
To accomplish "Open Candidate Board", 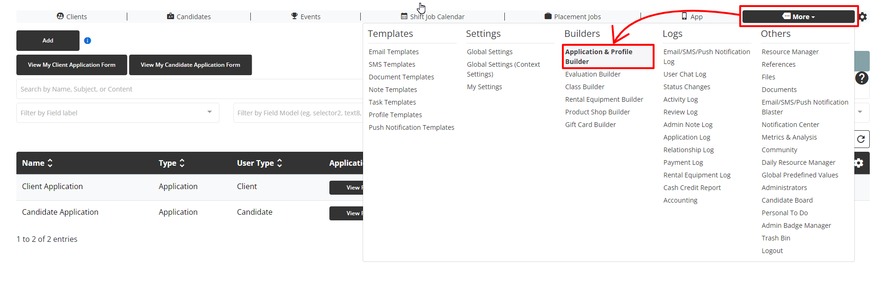I will coord(787,200).
